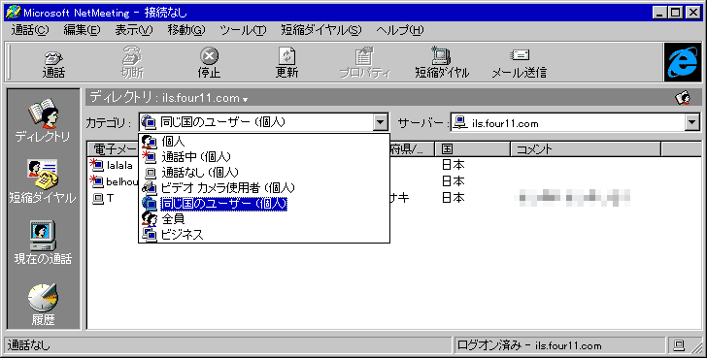Open the プロパティ toolbar button
This screenshot has width=707, height=358.
pyautogui.click(x=365, y=63)
